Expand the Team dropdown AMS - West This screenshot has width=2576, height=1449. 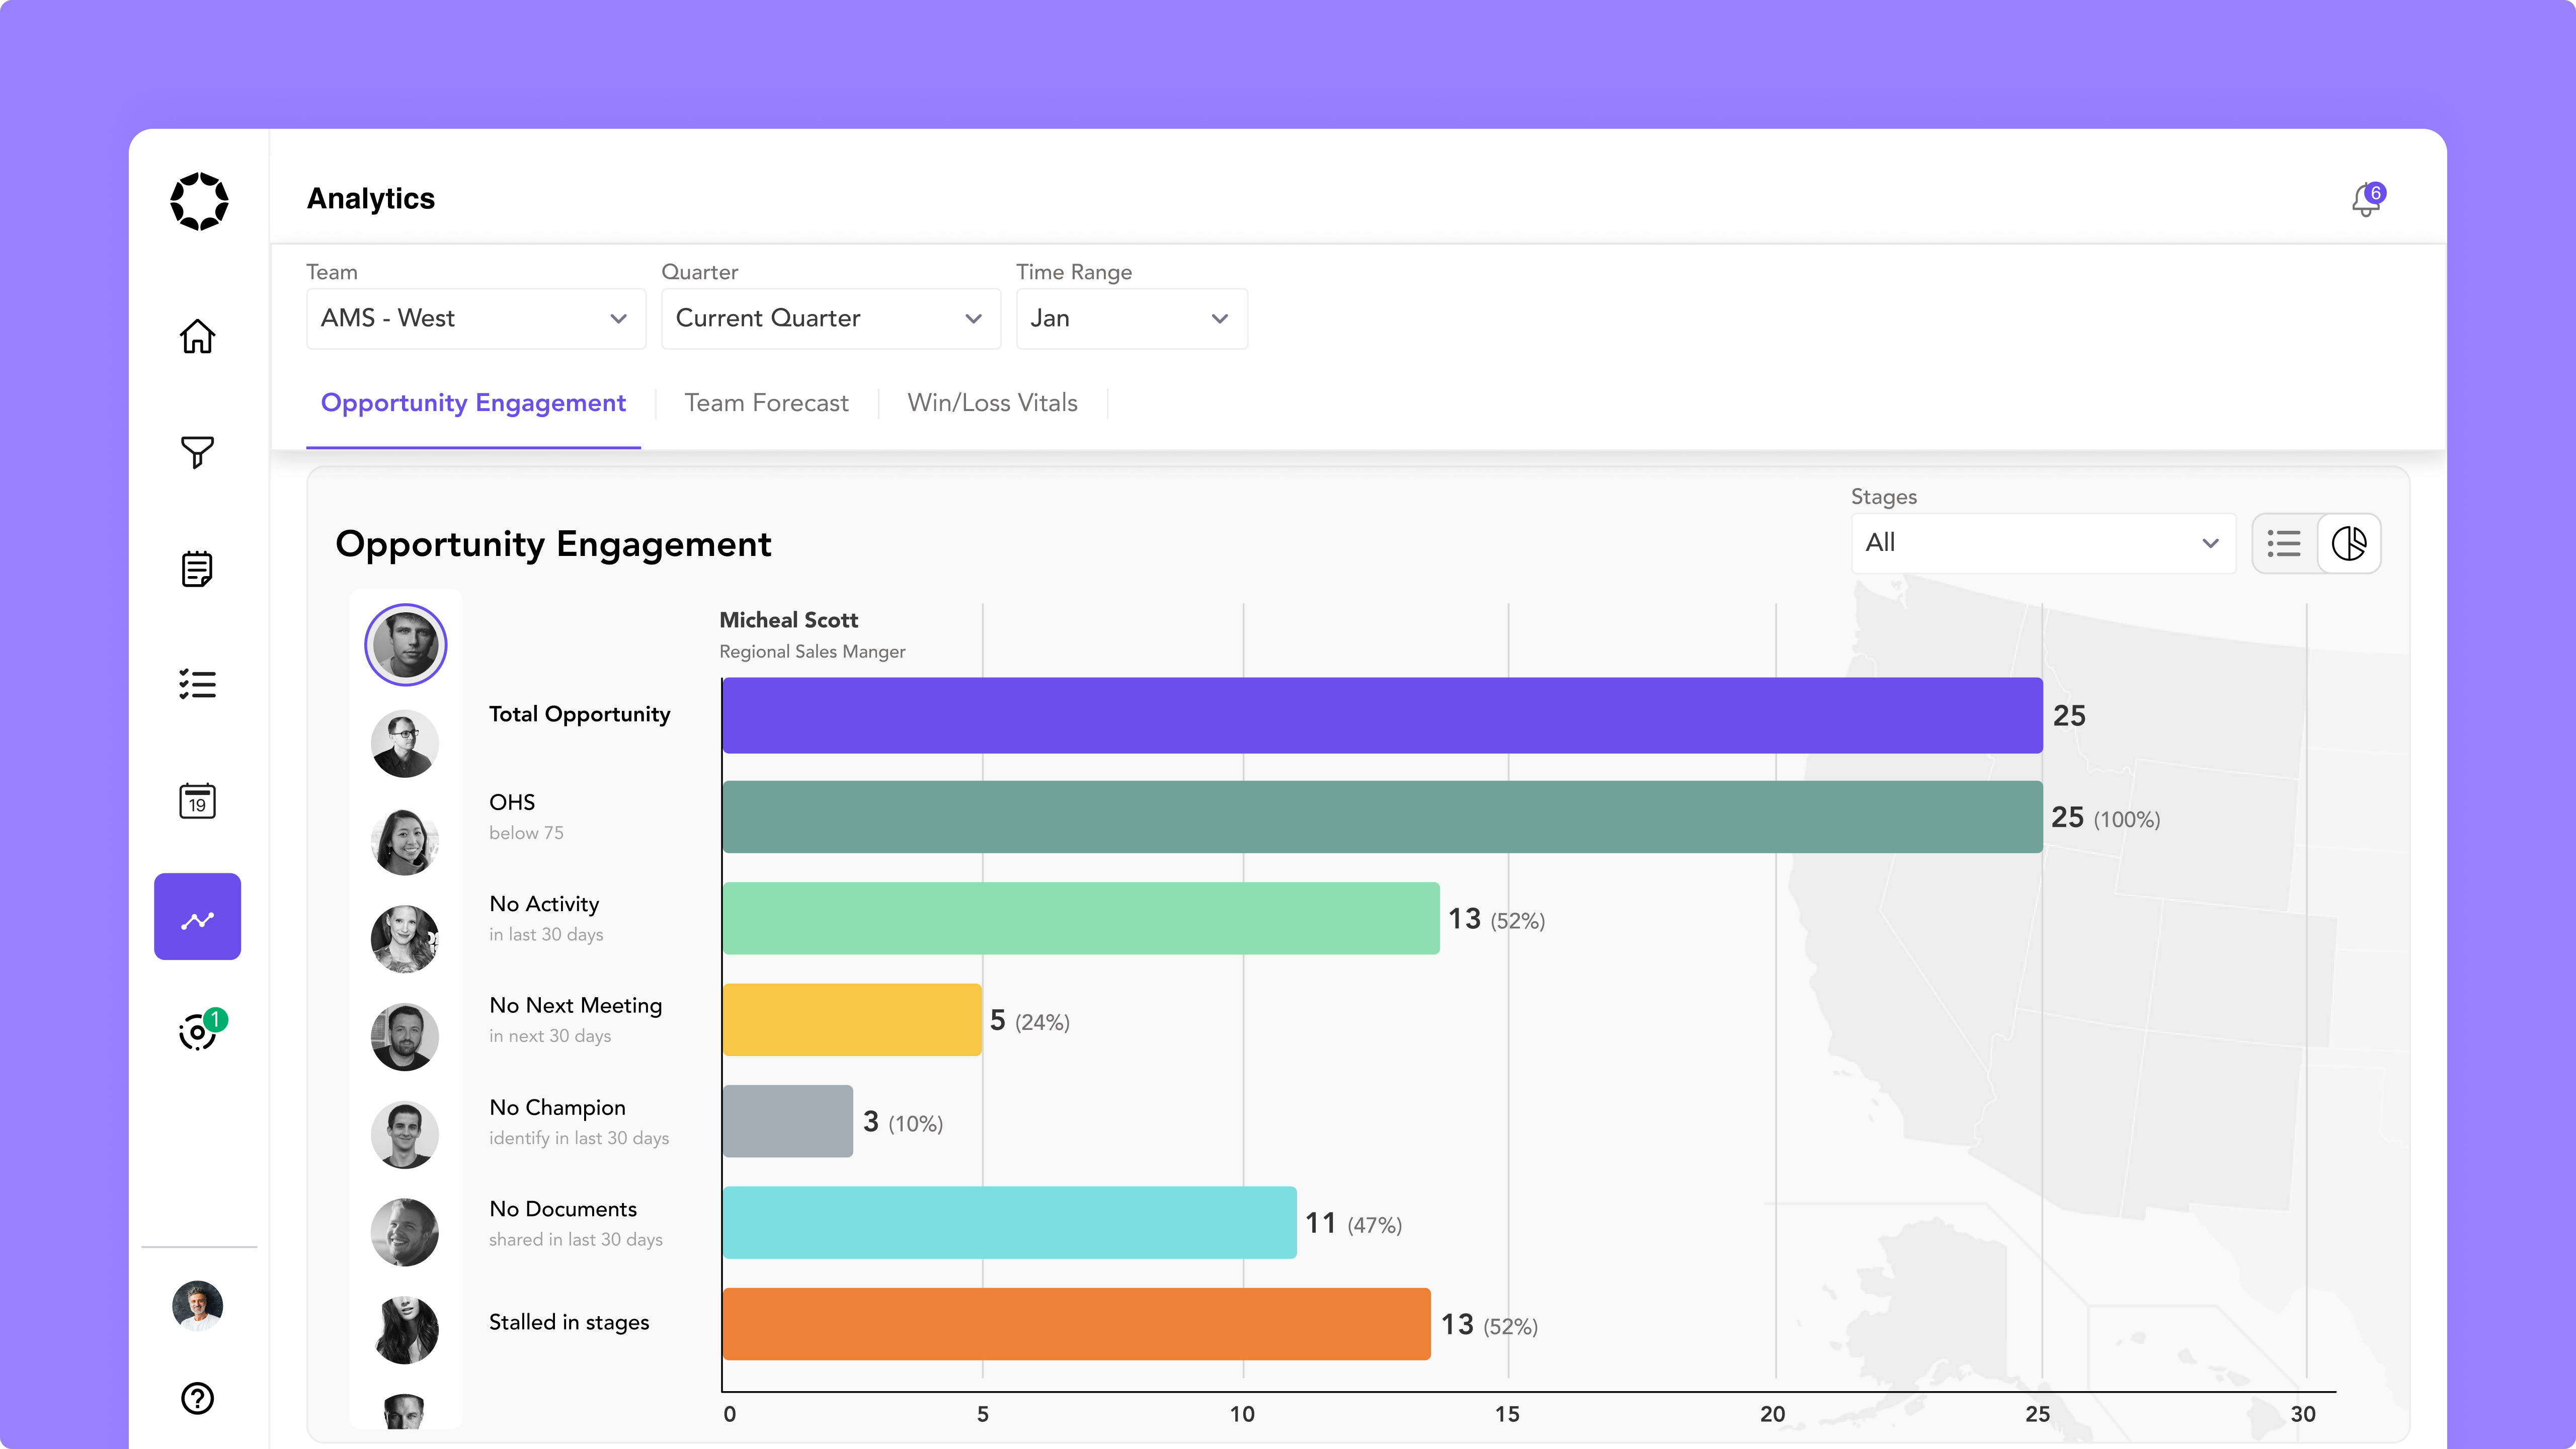click(x=476, y=319)
